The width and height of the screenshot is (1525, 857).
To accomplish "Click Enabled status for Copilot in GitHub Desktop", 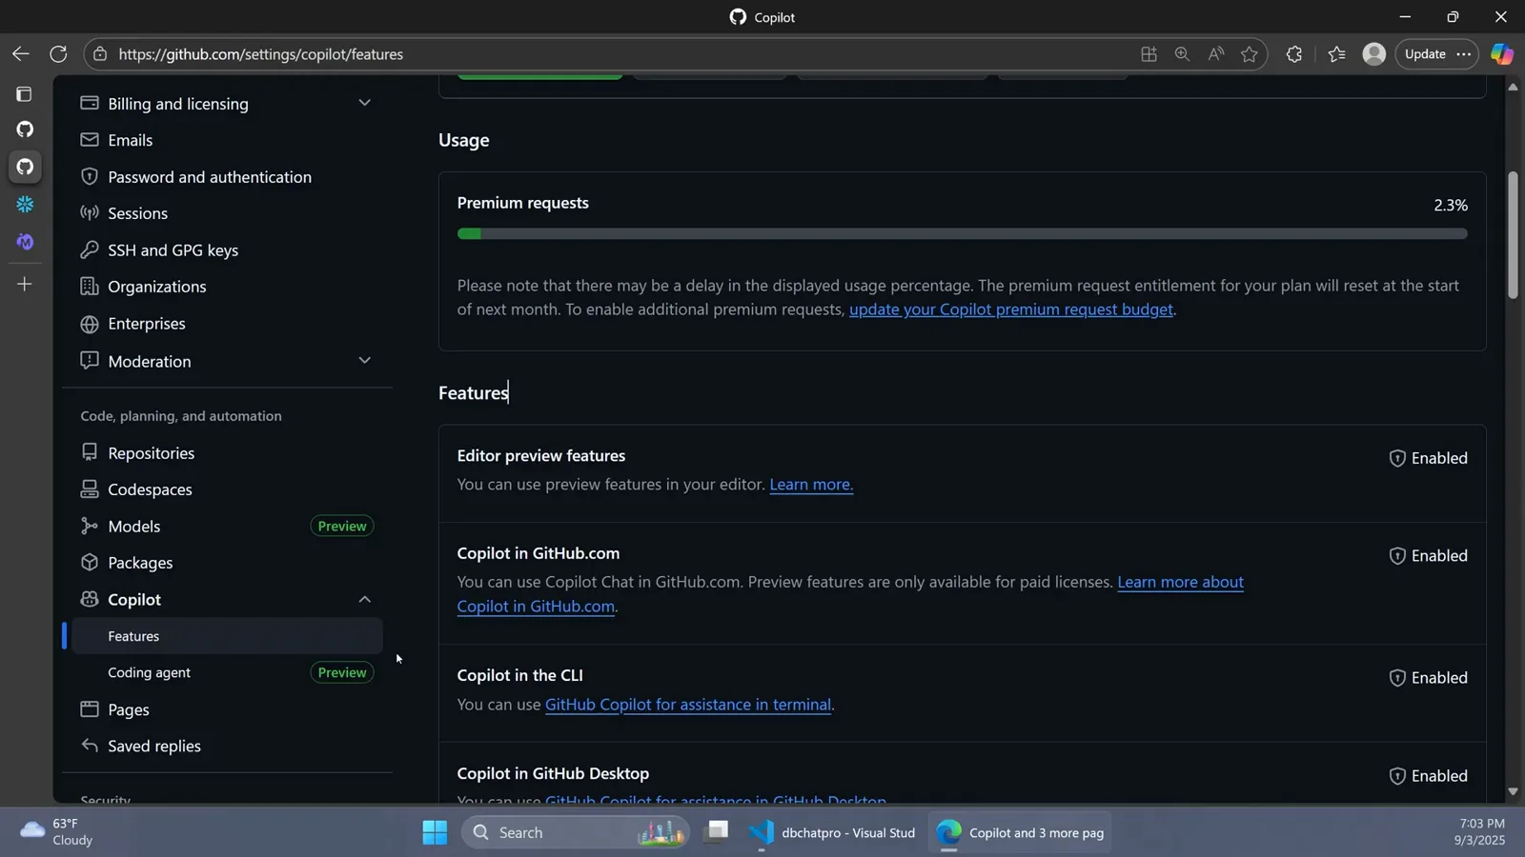I will [1428, 776].
